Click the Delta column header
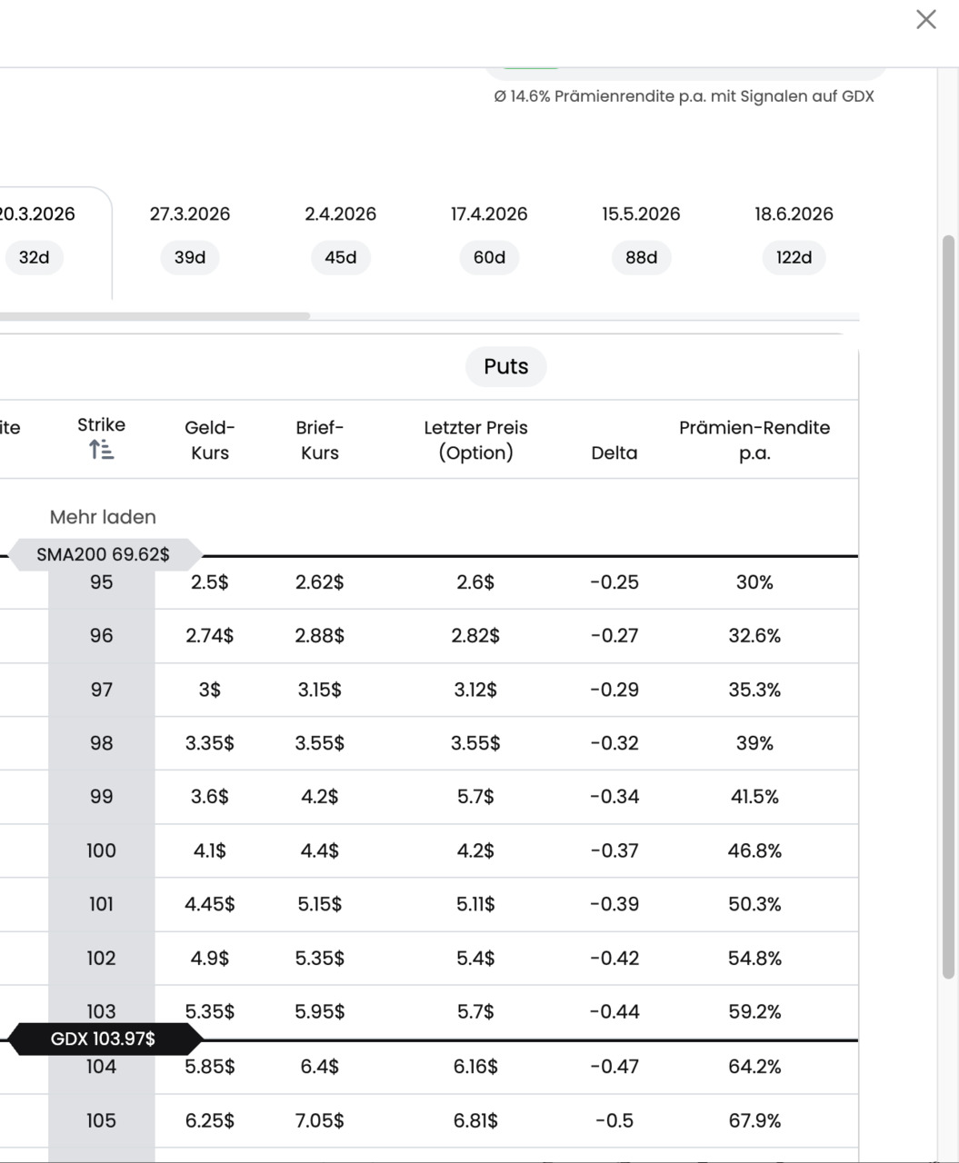This screenshot has height=1163, width=959. tap(614, 452)
